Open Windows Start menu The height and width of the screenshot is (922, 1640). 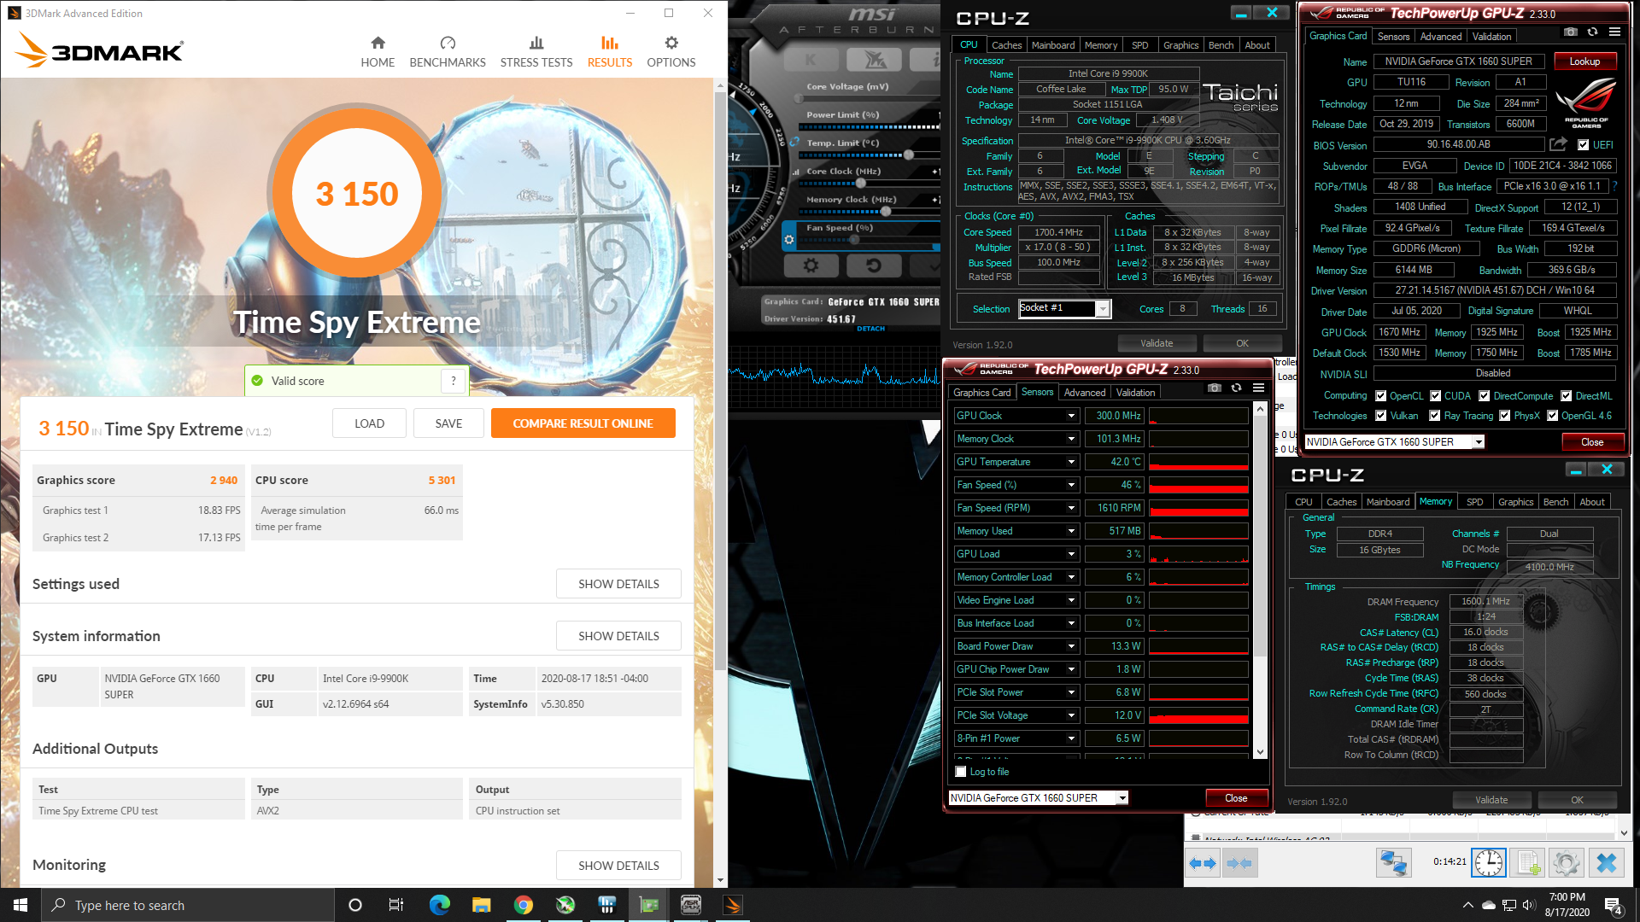(x=20, y=905)
